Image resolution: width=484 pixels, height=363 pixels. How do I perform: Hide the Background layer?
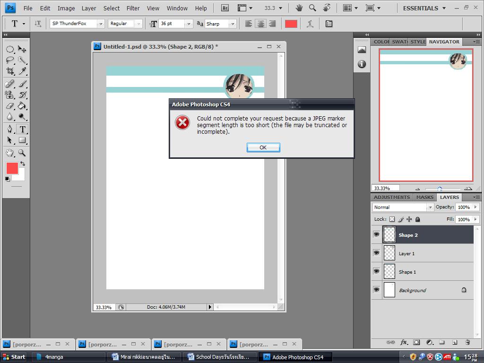pyautogui.click(x=377, y=290)
